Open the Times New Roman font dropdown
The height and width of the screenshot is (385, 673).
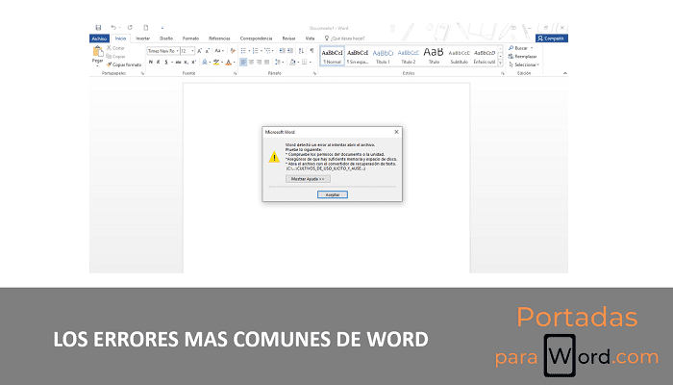click(x=177, y=51)
